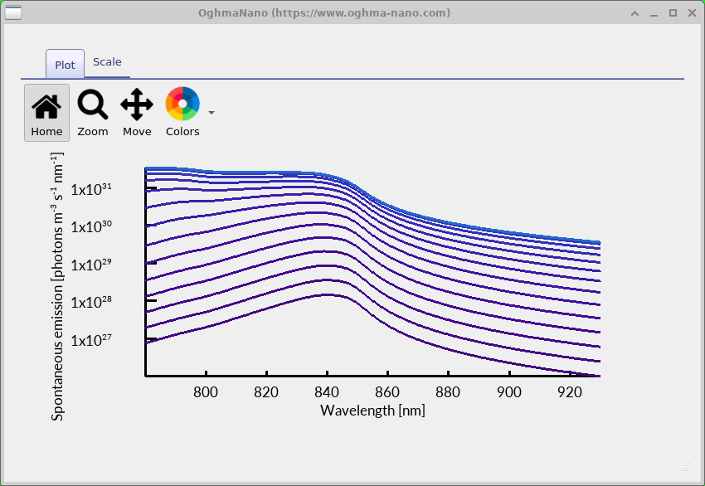Activate the Move arrows tool
Image resolution: width=705 pixels, height=486 pixels.
point(137,113)
